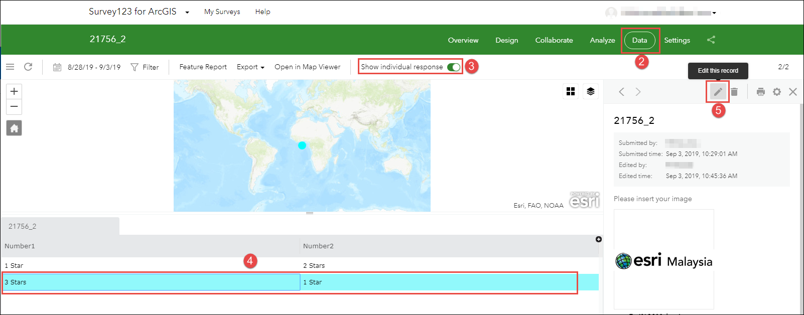Refresh the survey data
Screen dimensions: 804x315
pos(28,67)
